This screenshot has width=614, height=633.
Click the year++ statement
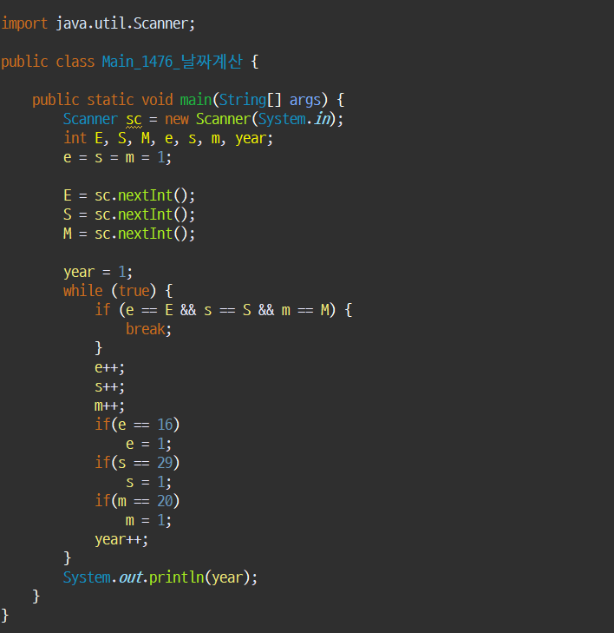[121, 540]
